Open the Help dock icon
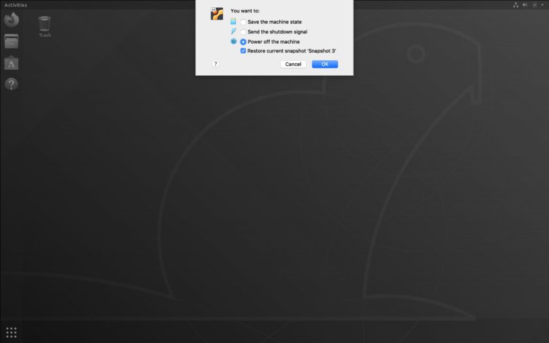Viewport: 549px width, 343px height. (x=11, y=84)
